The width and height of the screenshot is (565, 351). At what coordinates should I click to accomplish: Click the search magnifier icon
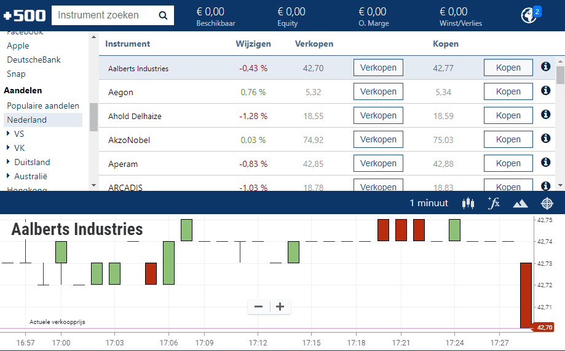click(163, 15)
